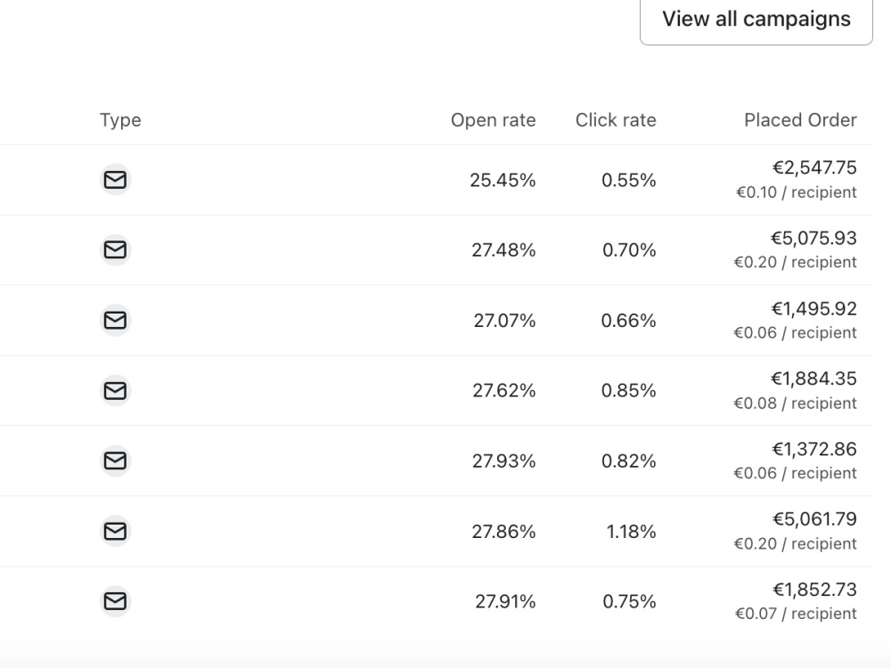This screenshot has height=668, width=891.
Task: Click email icon in 27.91% open rate row
Action: pyautogui.click(x=115, y=601)
